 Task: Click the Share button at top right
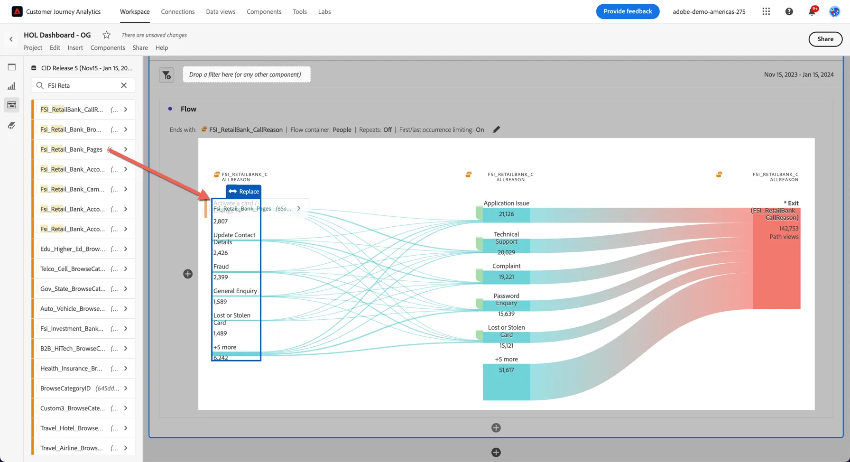coord(825,39)
